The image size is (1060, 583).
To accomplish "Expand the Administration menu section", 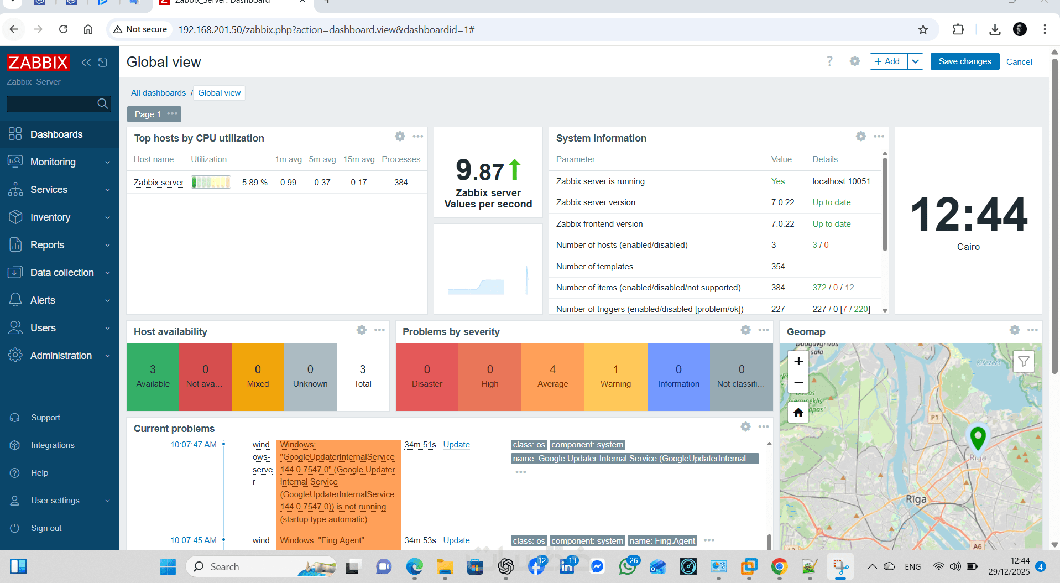I will [60, 356].
